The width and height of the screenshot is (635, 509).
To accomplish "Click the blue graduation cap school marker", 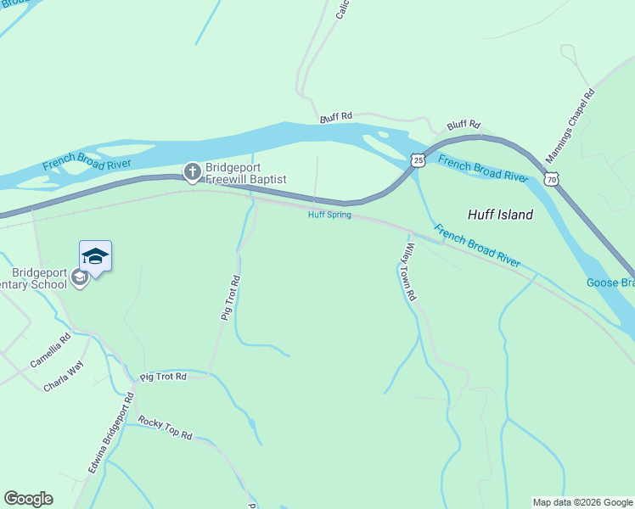I will pos(96,257).
